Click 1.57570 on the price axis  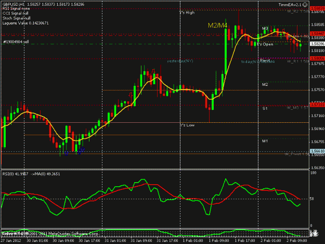318,90
